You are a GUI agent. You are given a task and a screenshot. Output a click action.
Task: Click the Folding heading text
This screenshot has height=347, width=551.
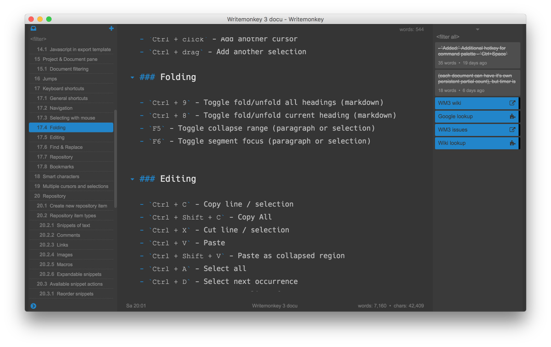[x=178, y=77]
